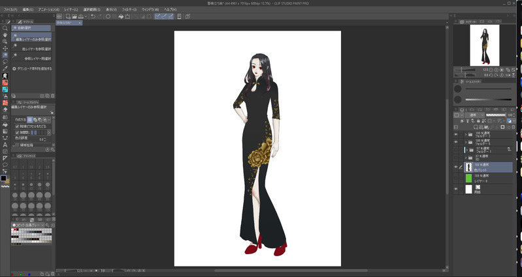This screenshot has height=277, width=522.
Task: Toggle 隙間閉じ checkbox
Action: (x=17, y=132)
